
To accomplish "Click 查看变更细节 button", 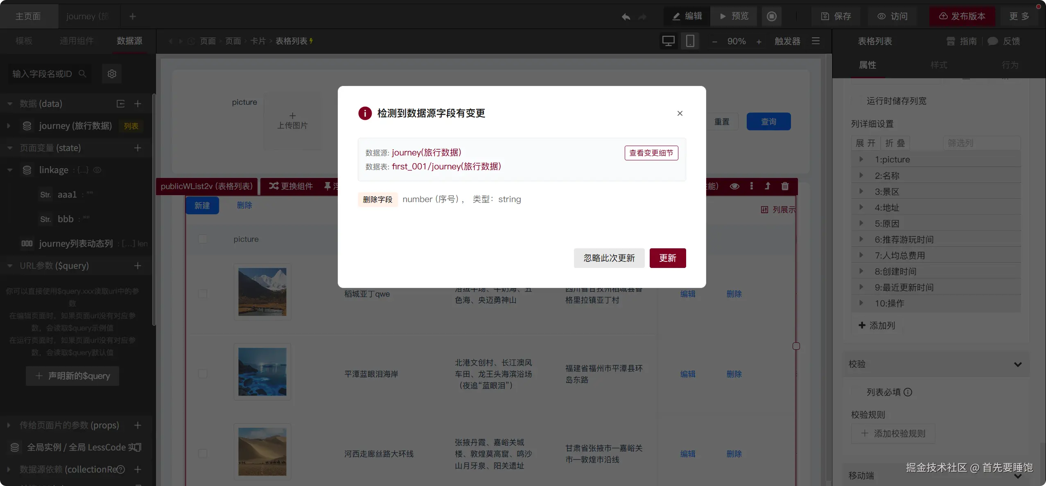I will click(x=651, y=153).
